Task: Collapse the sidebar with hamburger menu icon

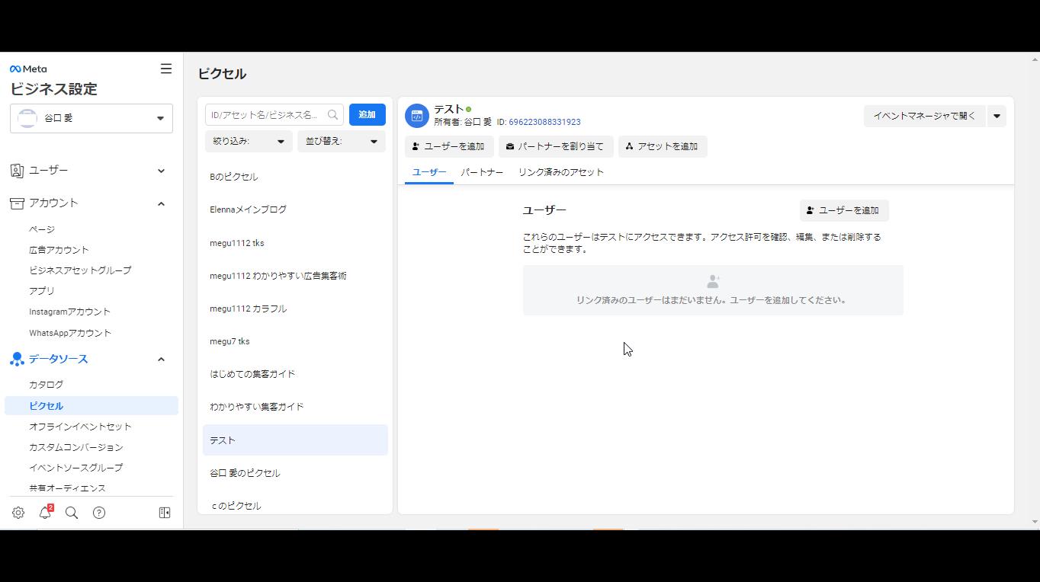Action: [166, 69]
